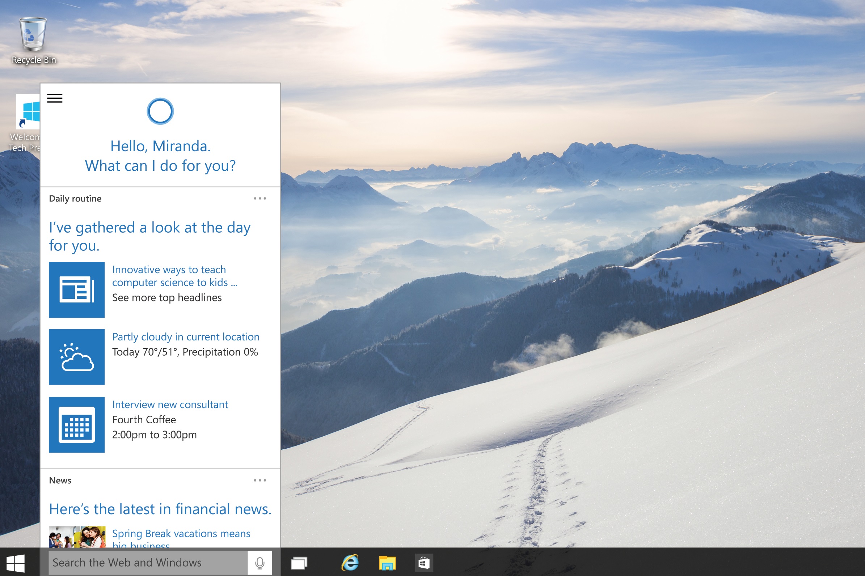Expand the News card more options dots
865x576 pixels.
[260, 480]
